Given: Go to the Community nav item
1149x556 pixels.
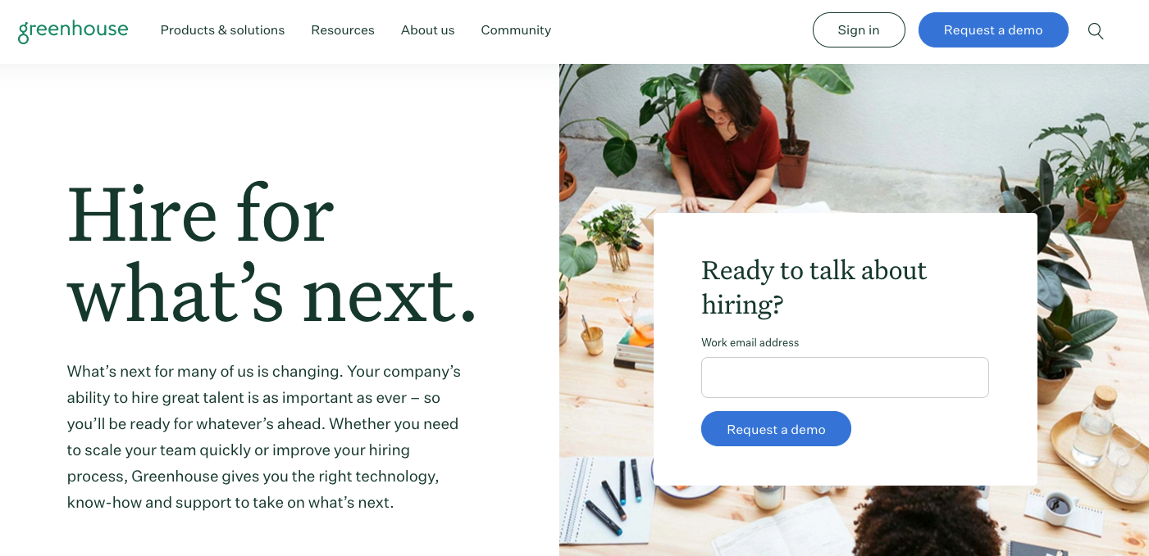Looking at the screenshot, I should coord(516,30).
